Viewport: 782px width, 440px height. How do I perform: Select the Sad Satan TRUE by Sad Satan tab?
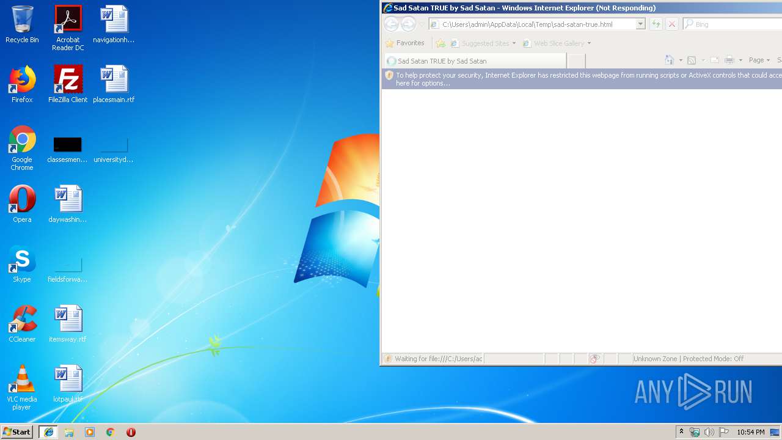pyautogui.click(x=475, y=61)
